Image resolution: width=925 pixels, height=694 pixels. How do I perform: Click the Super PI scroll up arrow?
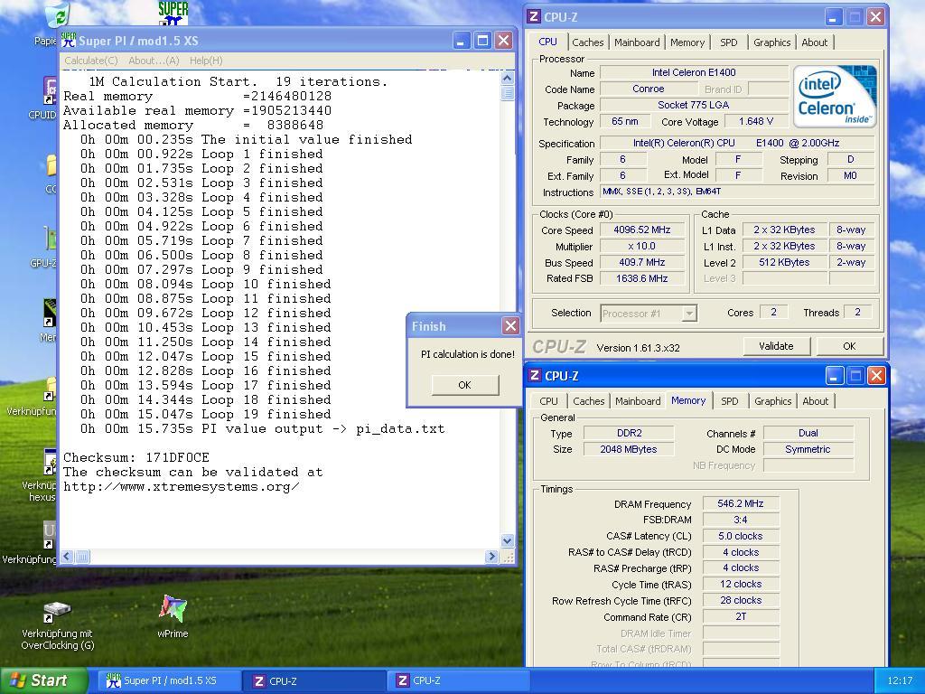coord(507,79)
